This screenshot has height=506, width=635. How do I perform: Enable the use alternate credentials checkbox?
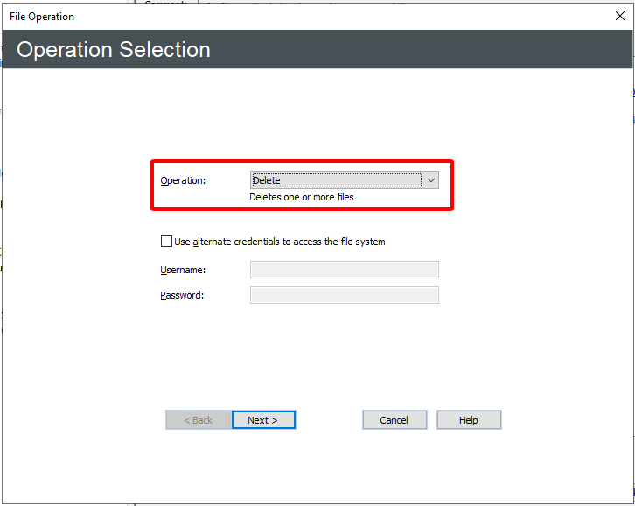coord(166,242)
